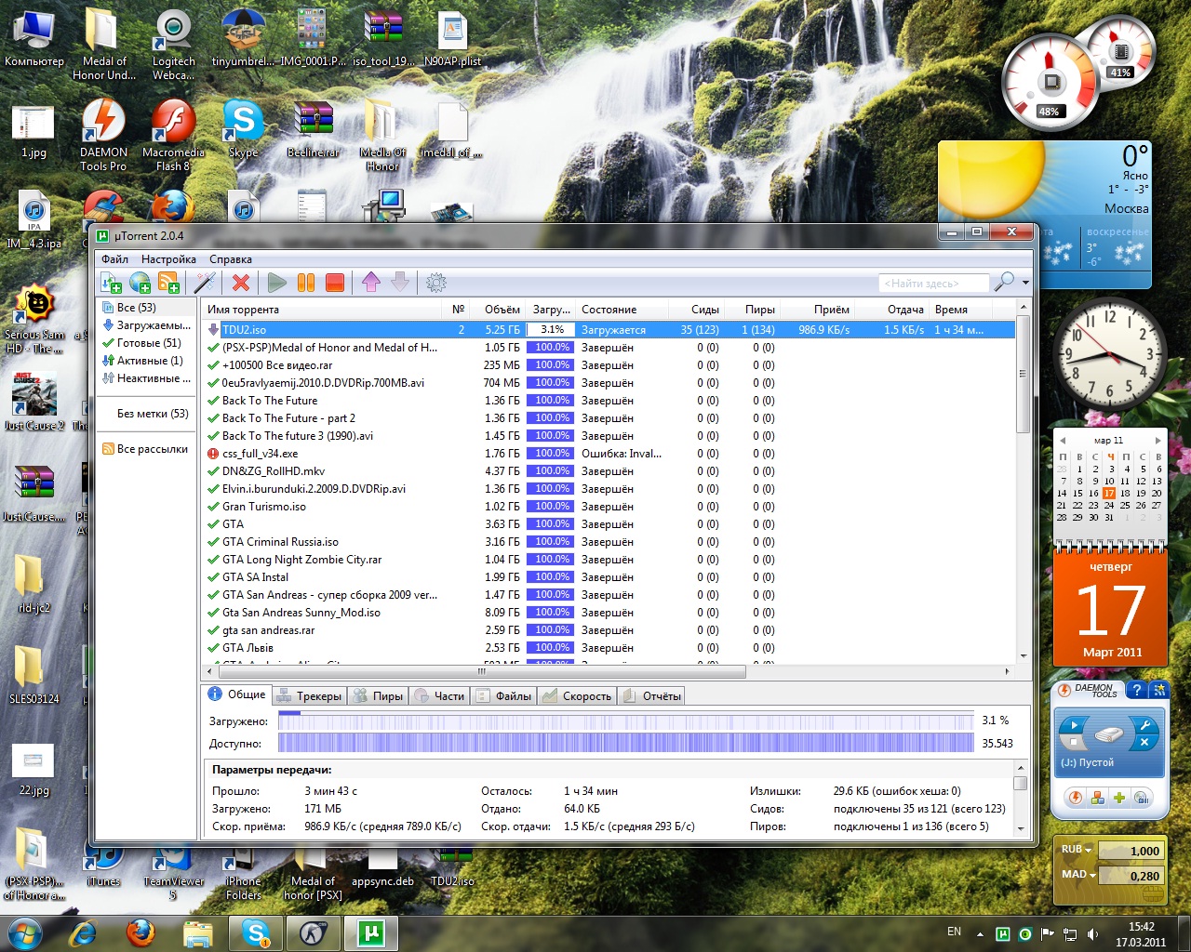Open the Windows Start orb
The height and width of the screenshot is (952, 1191).
click(x=25, y=932)
